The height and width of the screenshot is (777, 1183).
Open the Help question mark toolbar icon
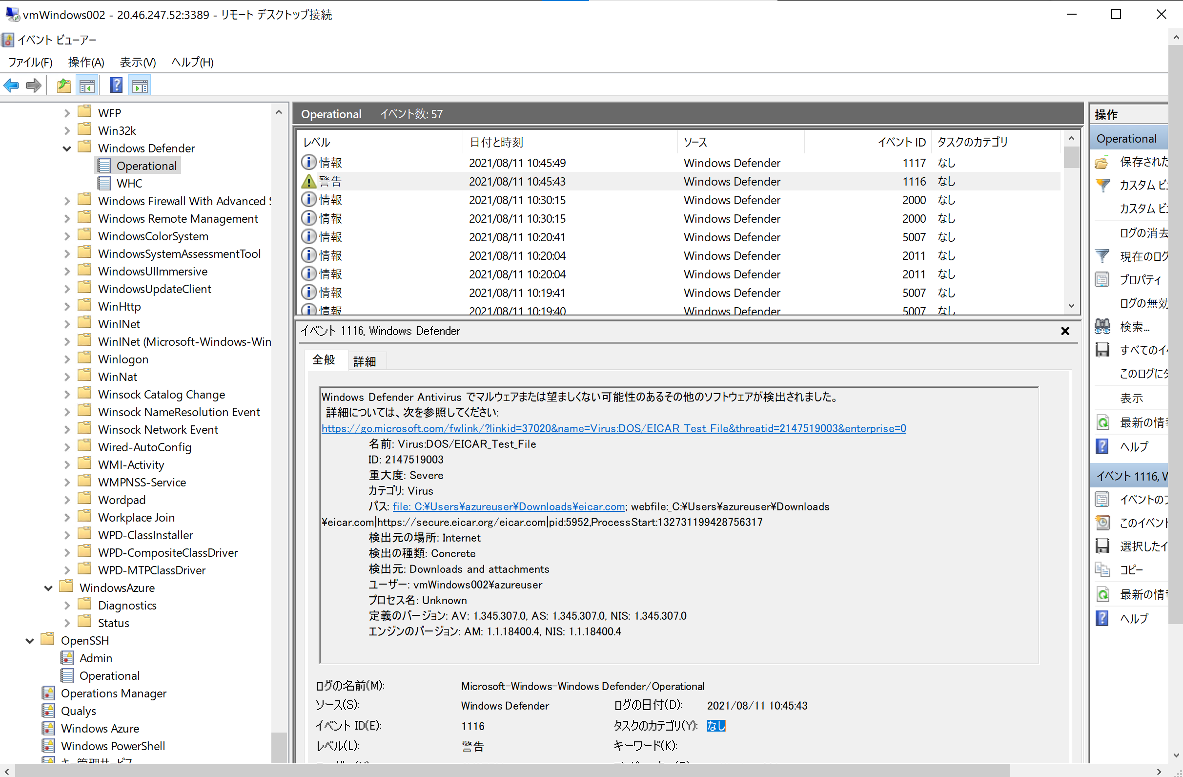tap(116, 84)
